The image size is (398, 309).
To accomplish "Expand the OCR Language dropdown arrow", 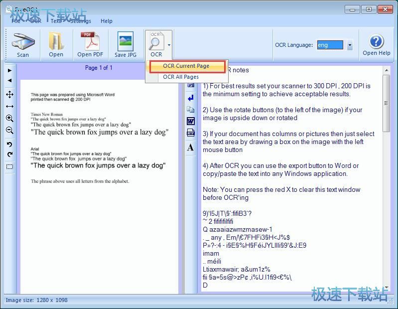I will [350, 45].
